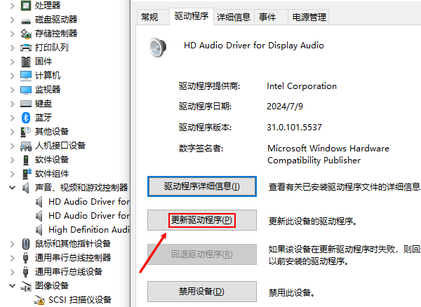Click the monitor icon beside 监视器
Screen dimensions: 421x307
pyautogui.click(x=26, y=89)
